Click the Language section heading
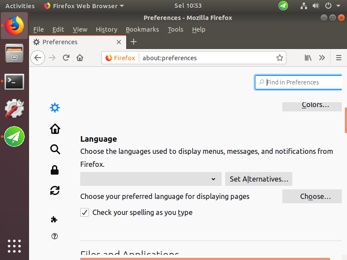This screenshot has width=347, height=260. (98, 139)
